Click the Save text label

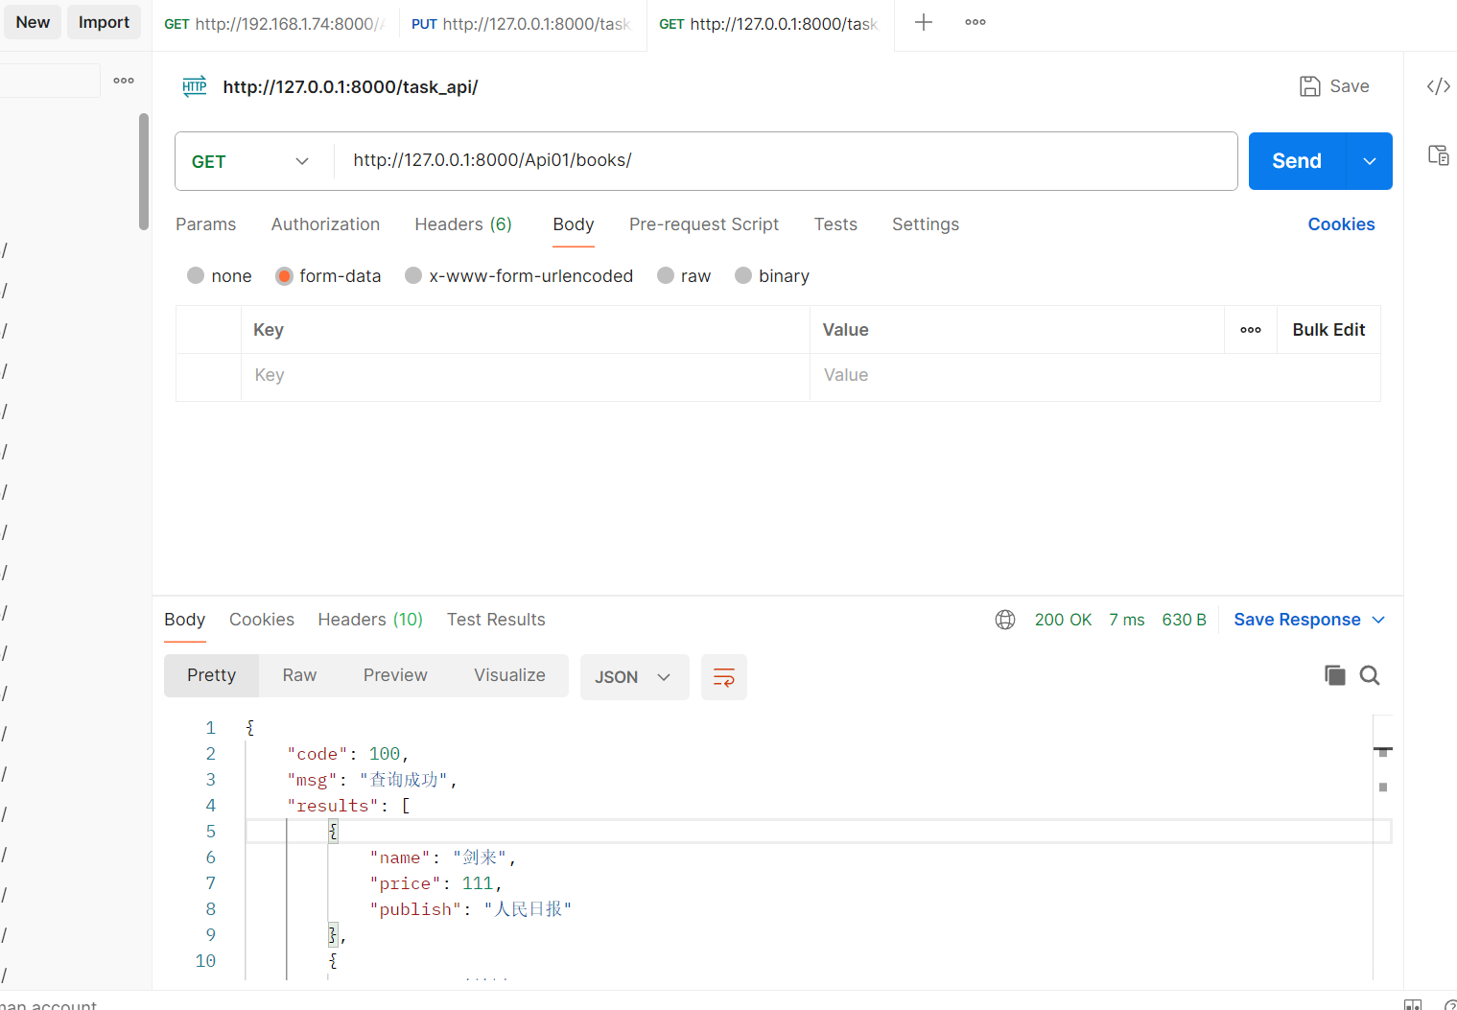[1350, 86]
